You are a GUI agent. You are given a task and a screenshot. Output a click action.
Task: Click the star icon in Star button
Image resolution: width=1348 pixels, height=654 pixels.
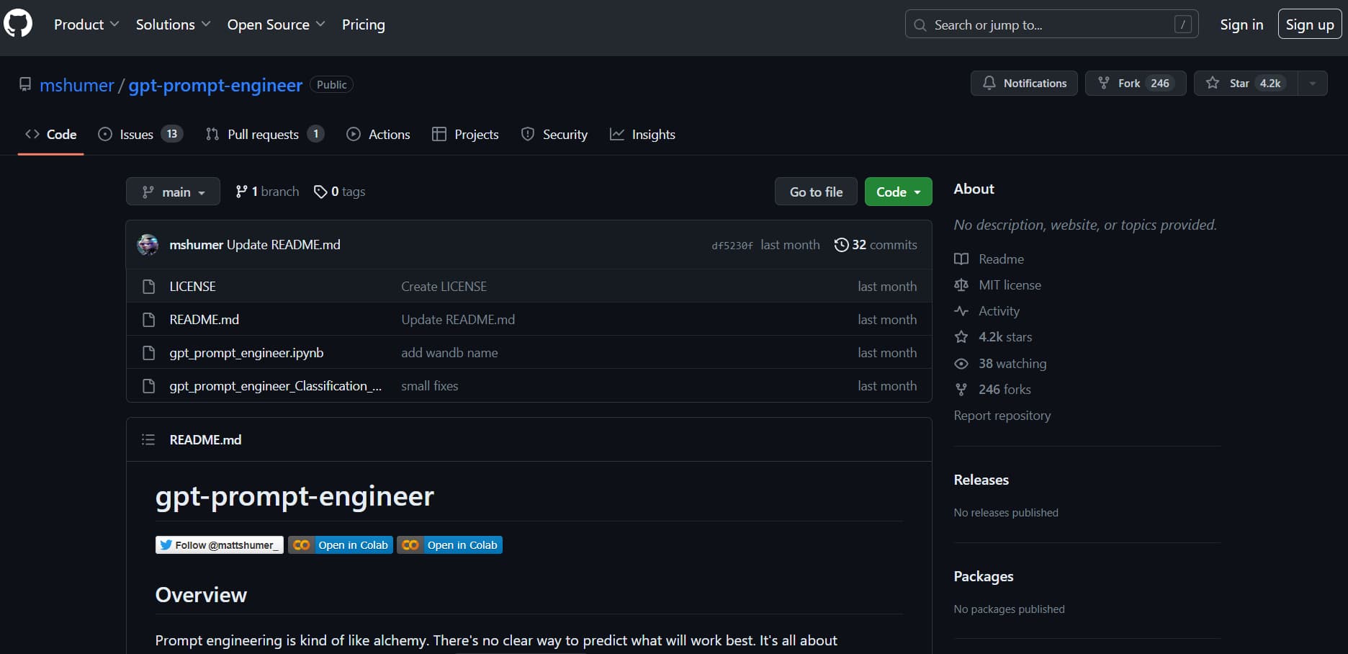[1213, 83]
